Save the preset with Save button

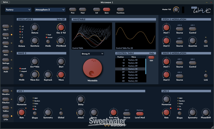[x=107, y=9]
